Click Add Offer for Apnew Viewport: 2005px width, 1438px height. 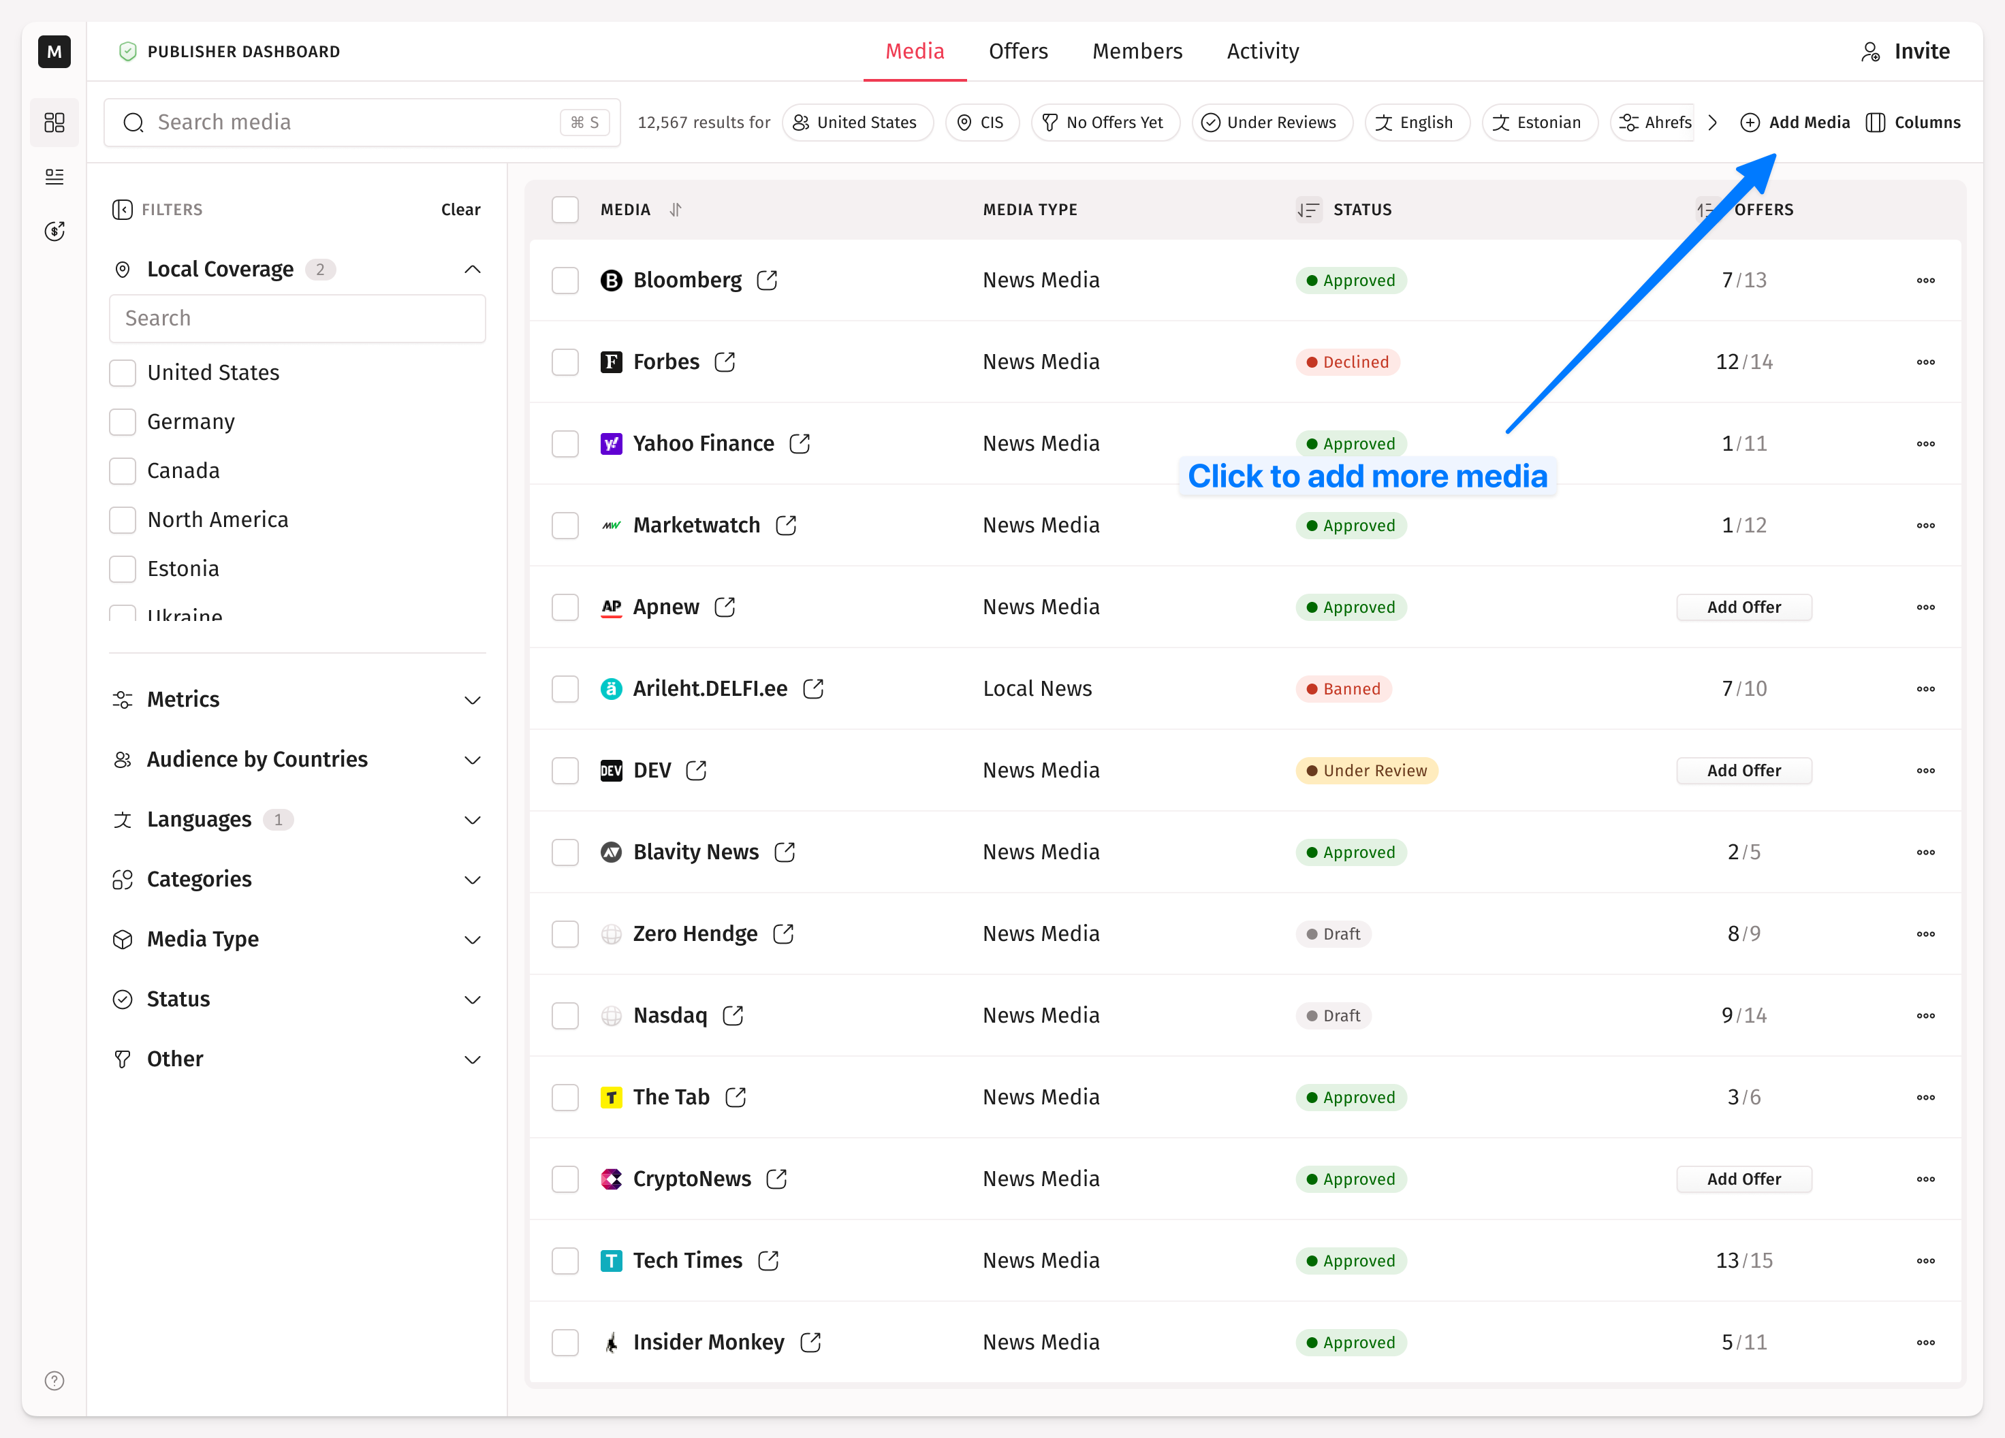[x=1743, y=607]
